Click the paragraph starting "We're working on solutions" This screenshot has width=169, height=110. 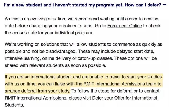click(83, 55)
